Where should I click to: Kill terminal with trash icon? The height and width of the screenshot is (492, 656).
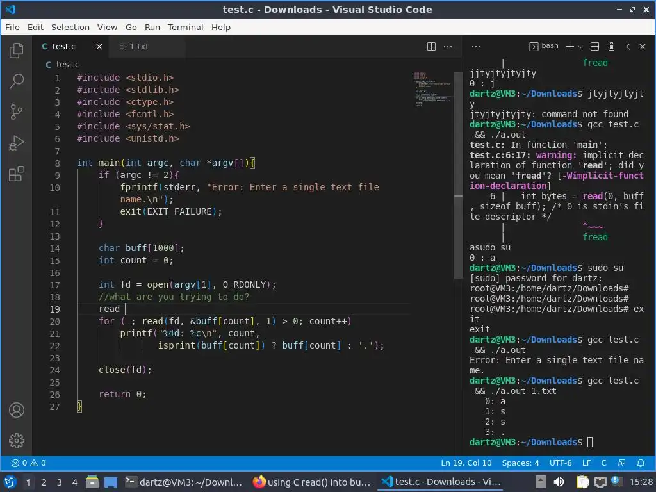[x=611, y=46]
